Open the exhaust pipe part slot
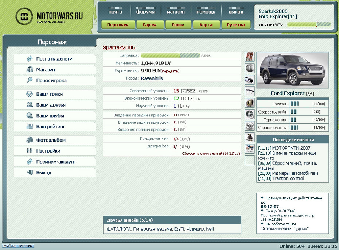Viewport: 339px width, 250px height. [x=250, y=80]
